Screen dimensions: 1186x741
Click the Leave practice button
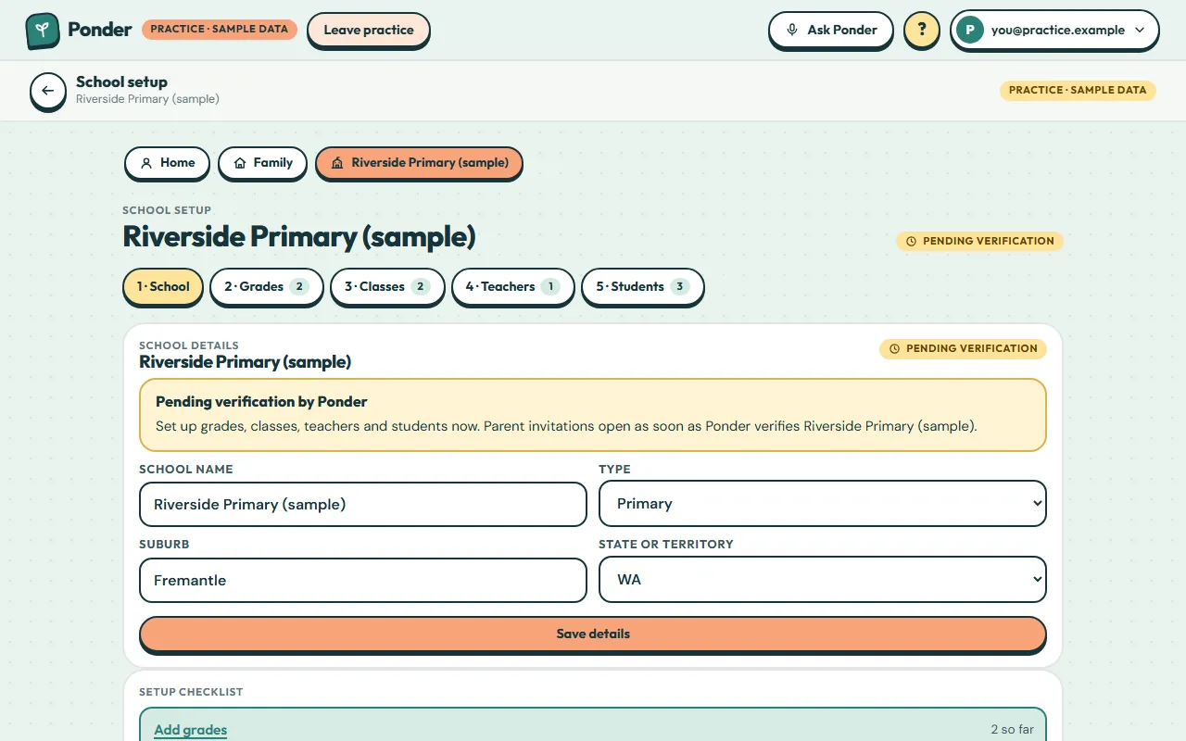(x=369, y=30)
